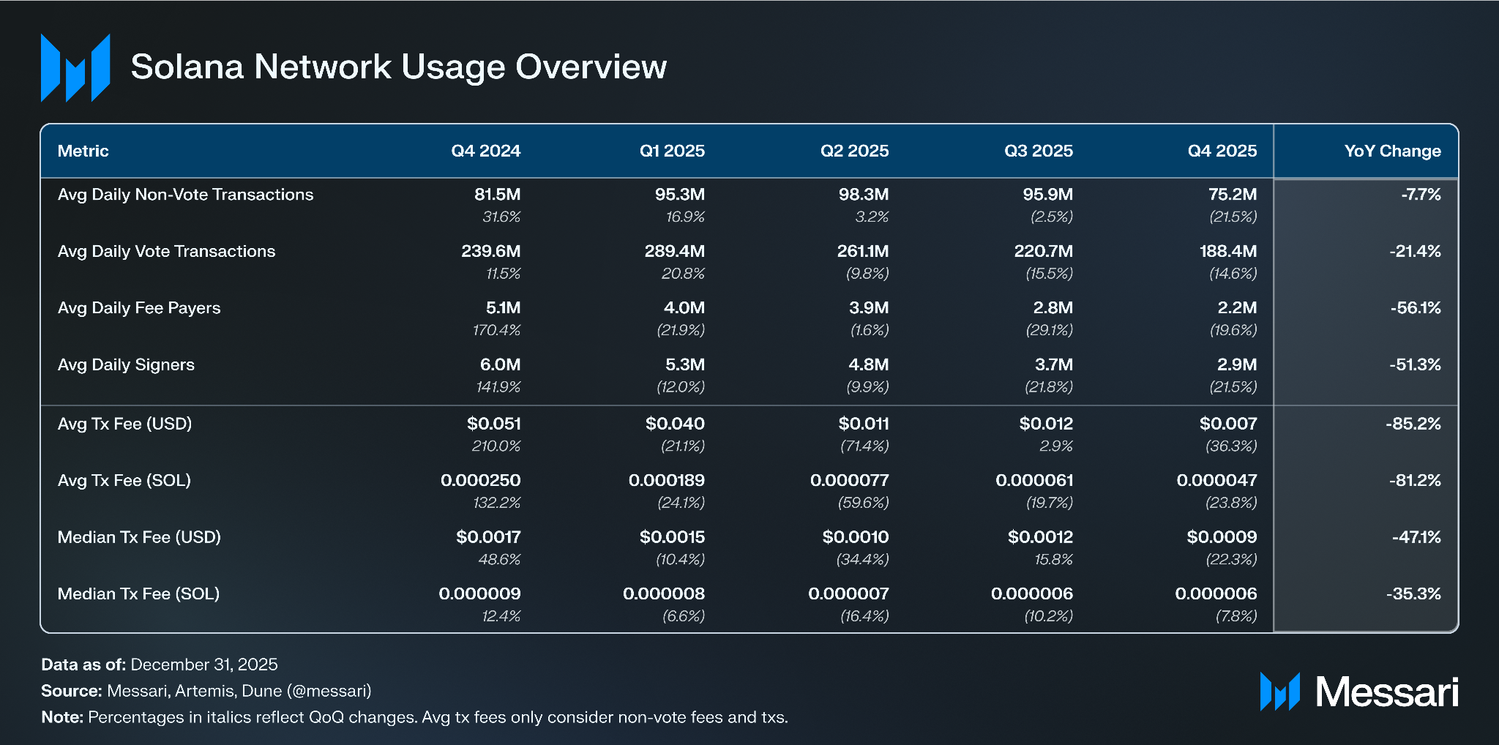Click the 'Avg Daily Vote Transactions' row label
The height and width of the screenshot is (745, 1499).
coord(166,251)
